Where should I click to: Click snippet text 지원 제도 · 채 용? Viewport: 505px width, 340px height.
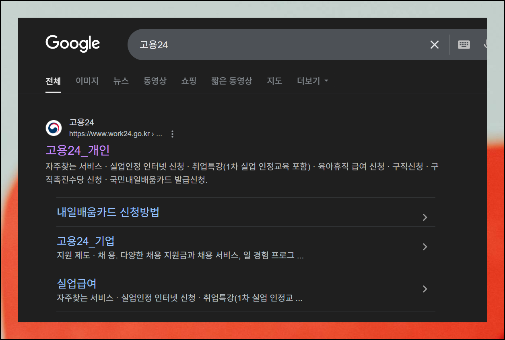pyautogui.click(x=180, y=256)
